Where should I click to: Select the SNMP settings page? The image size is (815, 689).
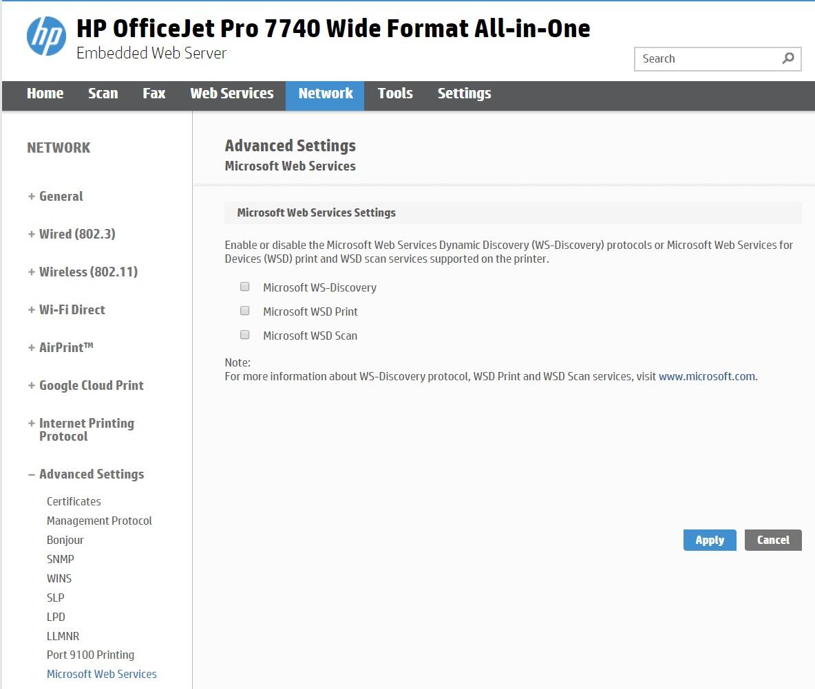pyautogui.click(x=61, y=559)
